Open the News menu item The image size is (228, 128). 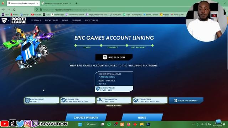click(x=65, y=21)
